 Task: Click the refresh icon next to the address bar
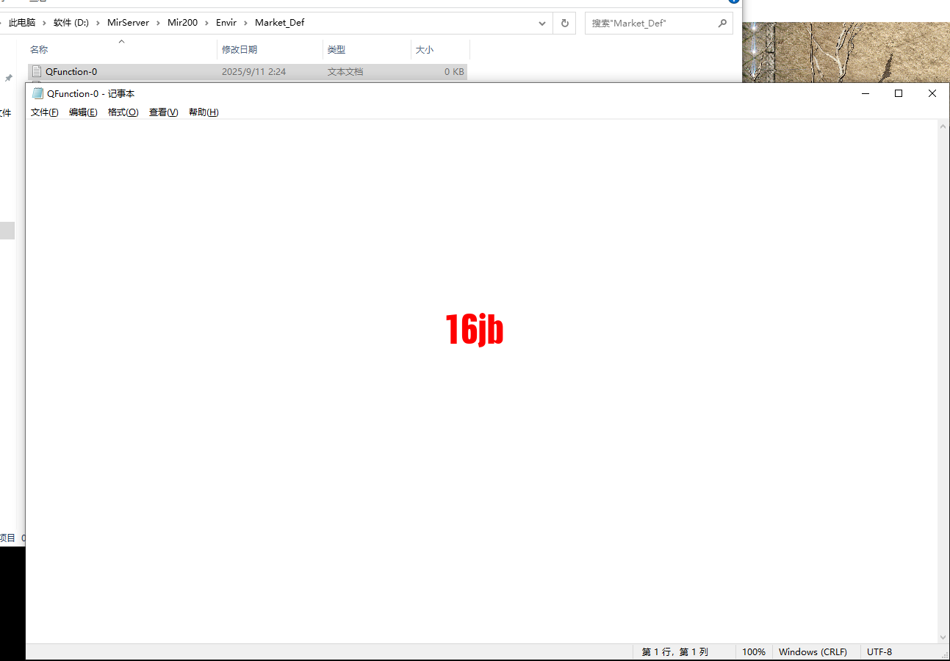pyautogui.click(x=564, y=23)
